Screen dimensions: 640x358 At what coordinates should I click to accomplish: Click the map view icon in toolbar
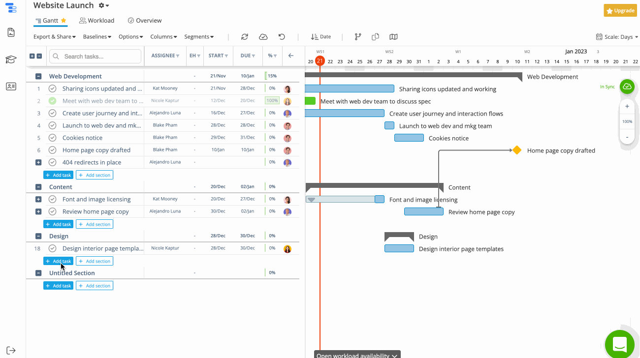click(393, 37)
